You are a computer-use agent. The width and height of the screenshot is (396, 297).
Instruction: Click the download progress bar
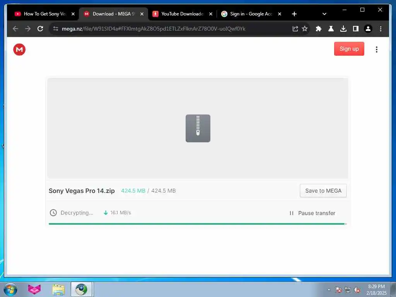click(198, 224)
